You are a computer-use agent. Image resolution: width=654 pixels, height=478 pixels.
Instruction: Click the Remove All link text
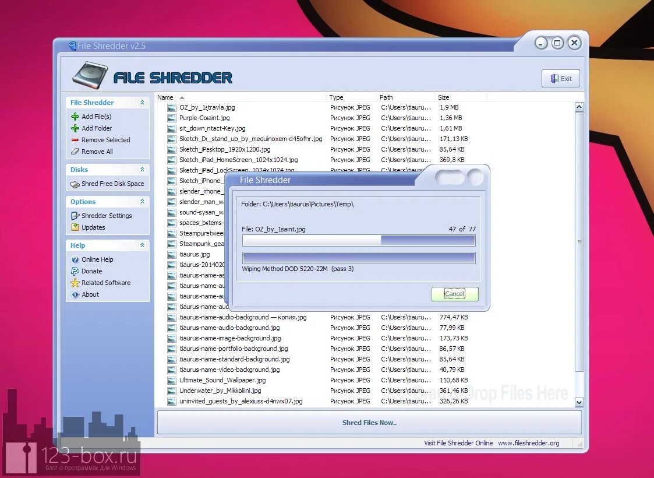[x=97, y=152]
